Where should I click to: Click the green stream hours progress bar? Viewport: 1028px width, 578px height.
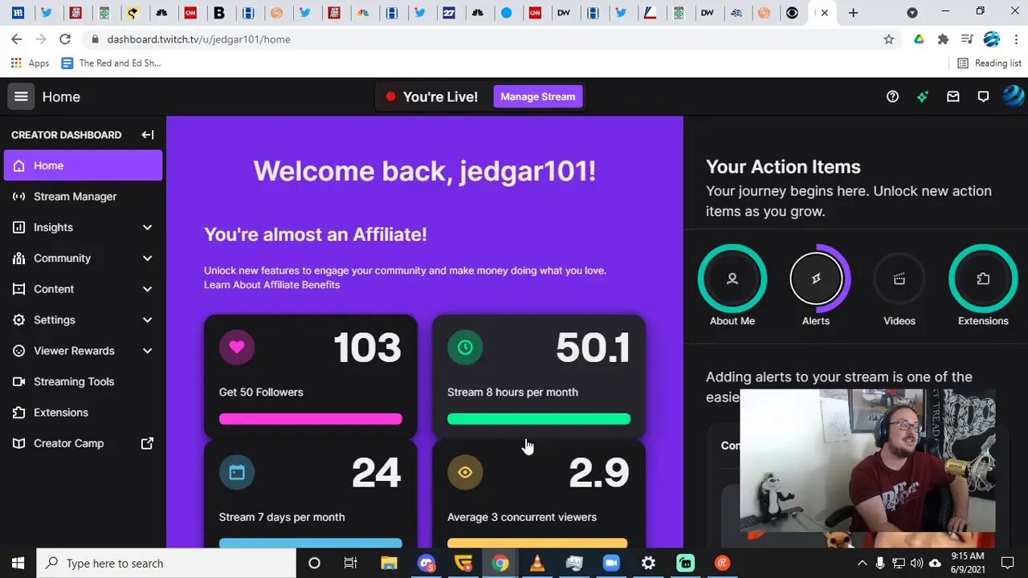tap(539, 418)
